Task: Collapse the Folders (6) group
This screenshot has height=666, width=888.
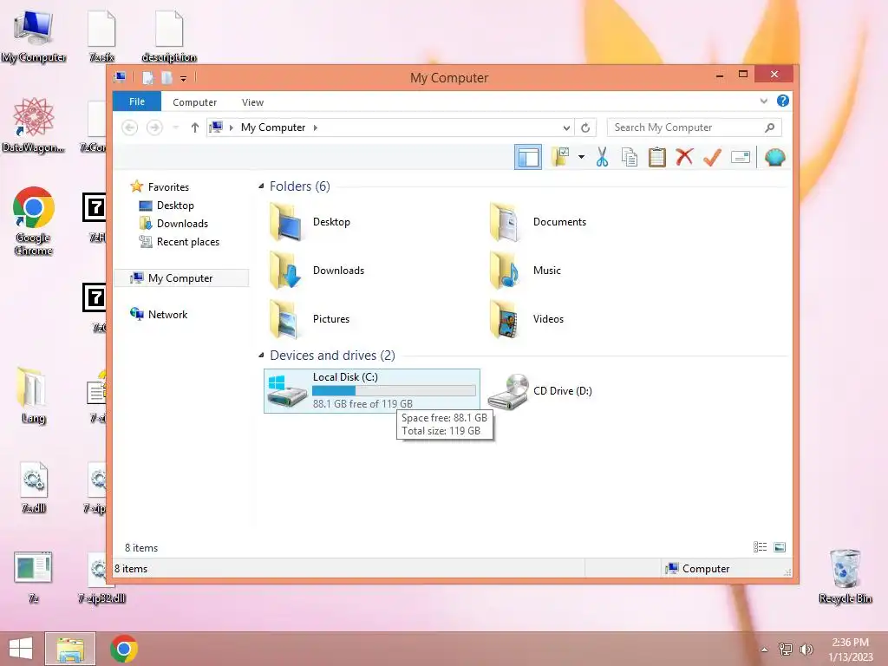Action: (x=261, y=186)
